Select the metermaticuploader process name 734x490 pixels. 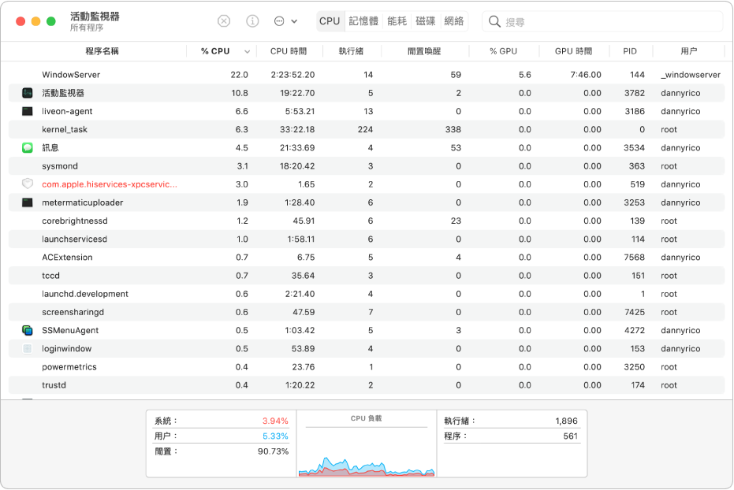82,202
